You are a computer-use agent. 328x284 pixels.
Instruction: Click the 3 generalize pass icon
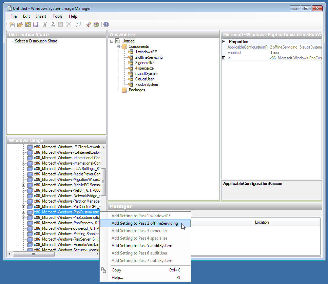[x=131, y=62]
